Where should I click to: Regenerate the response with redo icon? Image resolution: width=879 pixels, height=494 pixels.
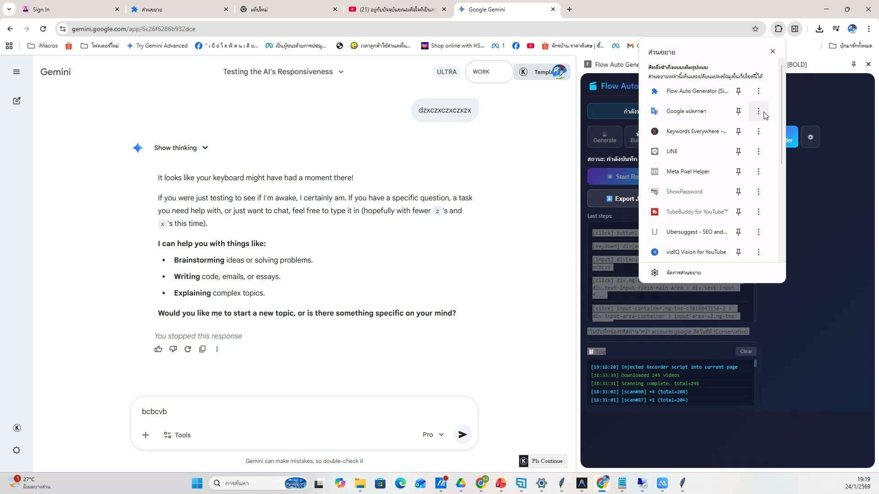click(x=188, y=349)
